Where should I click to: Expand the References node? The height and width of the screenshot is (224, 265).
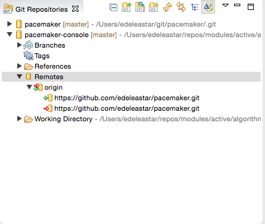pyautogui.click(x=19, y=66)
